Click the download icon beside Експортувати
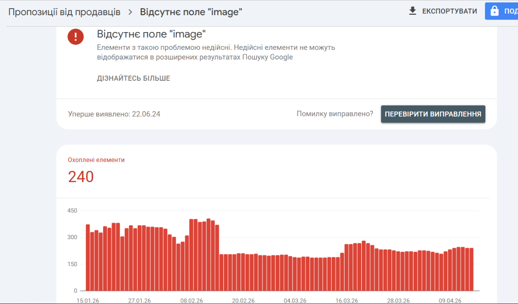518x304 pixels. 412,11
